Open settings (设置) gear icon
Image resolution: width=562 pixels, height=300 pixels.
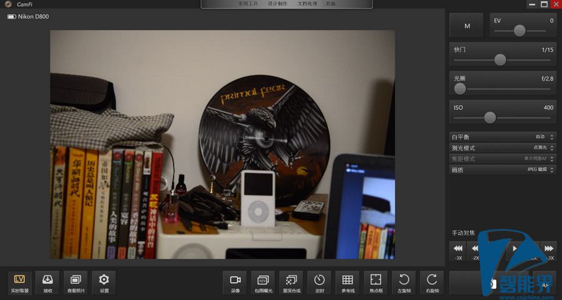tap(104, 283)
